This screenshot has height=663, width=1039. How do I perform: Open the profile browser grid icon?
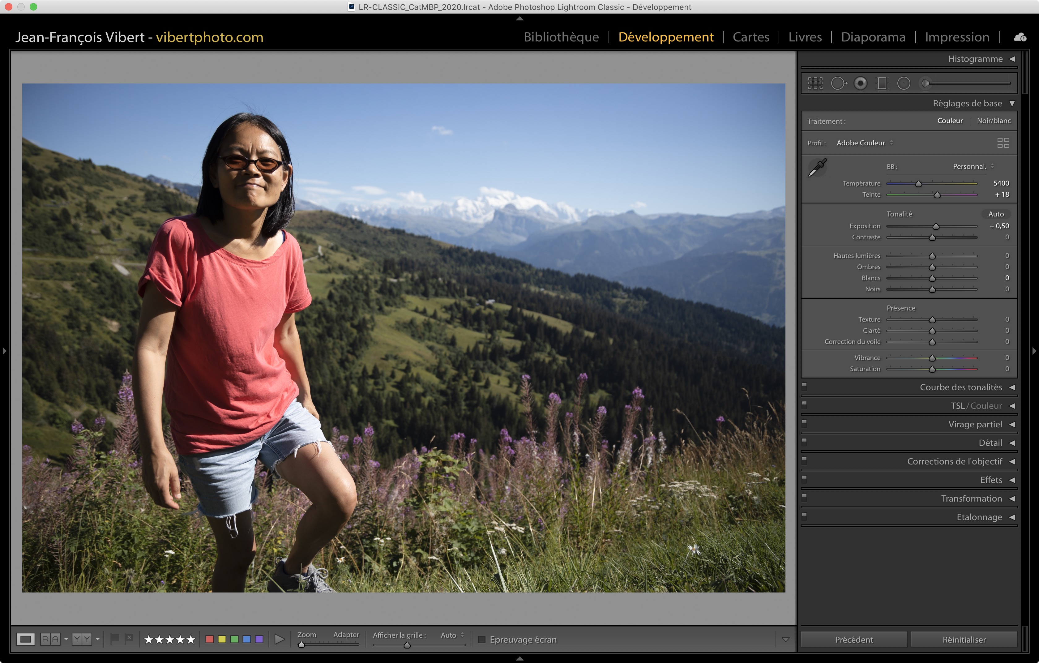(x=1003, y=143)
